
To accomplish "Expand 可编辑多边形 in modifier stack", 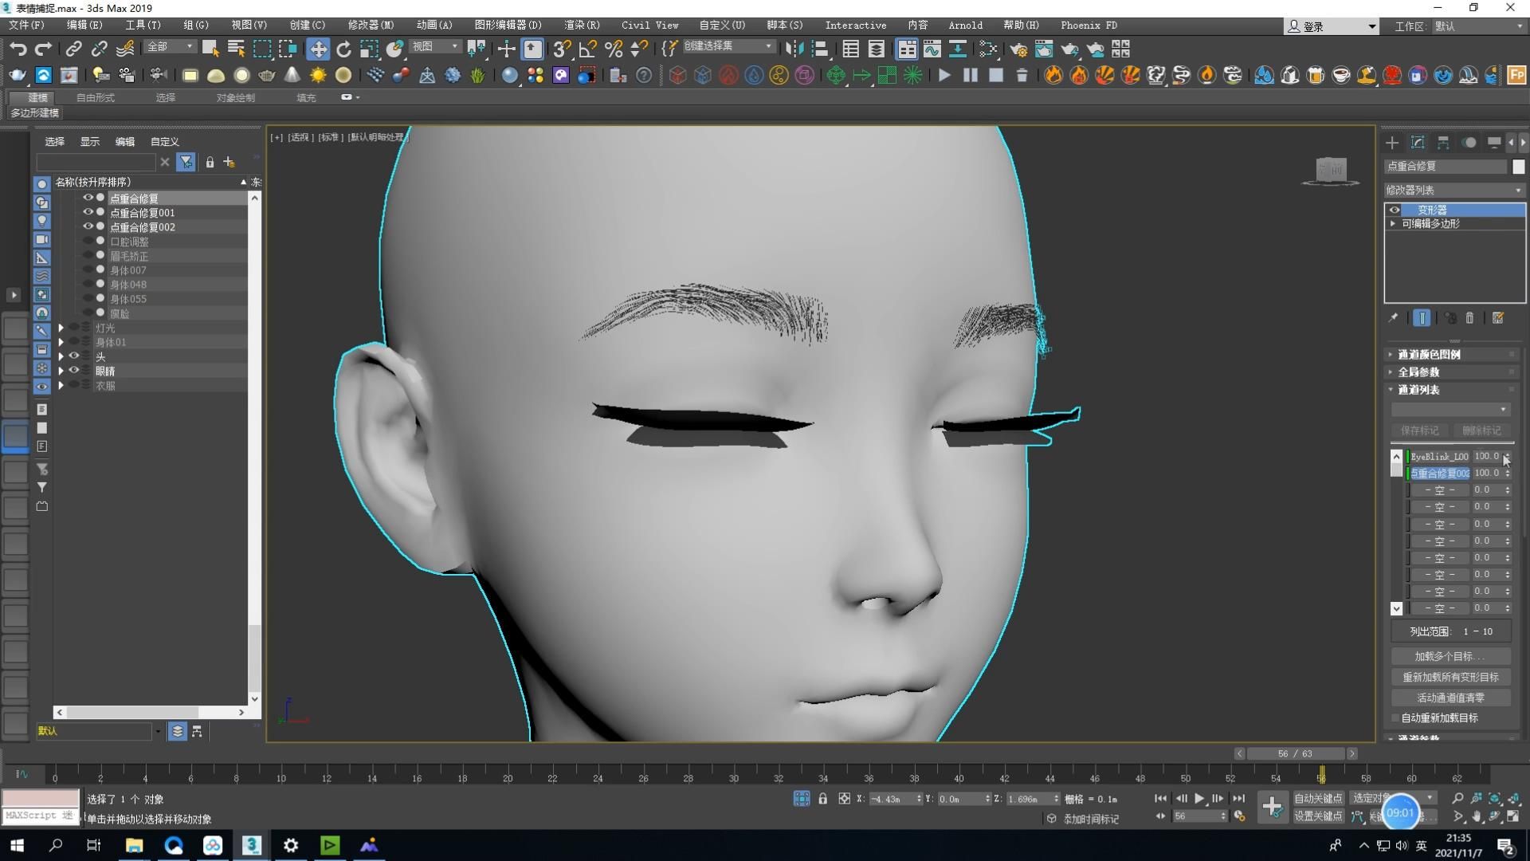I will point(1393,224).
